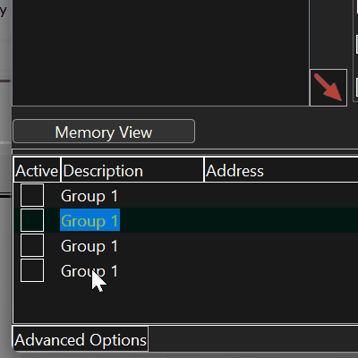358x358 pixels.
Task: Sort by the Description column header
Action: tap(132, 170)
